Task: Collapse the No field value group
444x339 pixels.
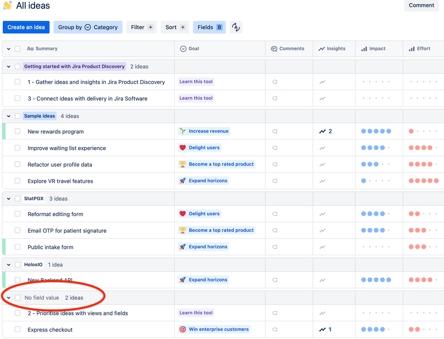Action: 9,298
